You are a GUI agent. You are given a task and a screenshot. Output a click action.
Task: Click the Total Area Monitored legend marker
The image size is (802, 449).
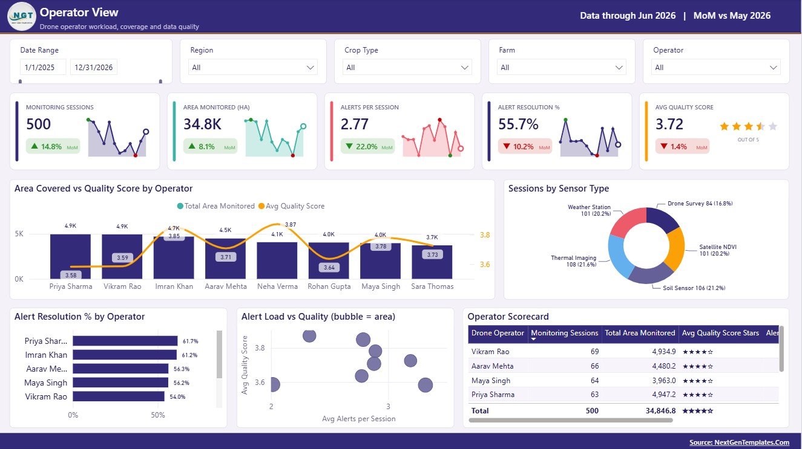click(x=180, y=206)
